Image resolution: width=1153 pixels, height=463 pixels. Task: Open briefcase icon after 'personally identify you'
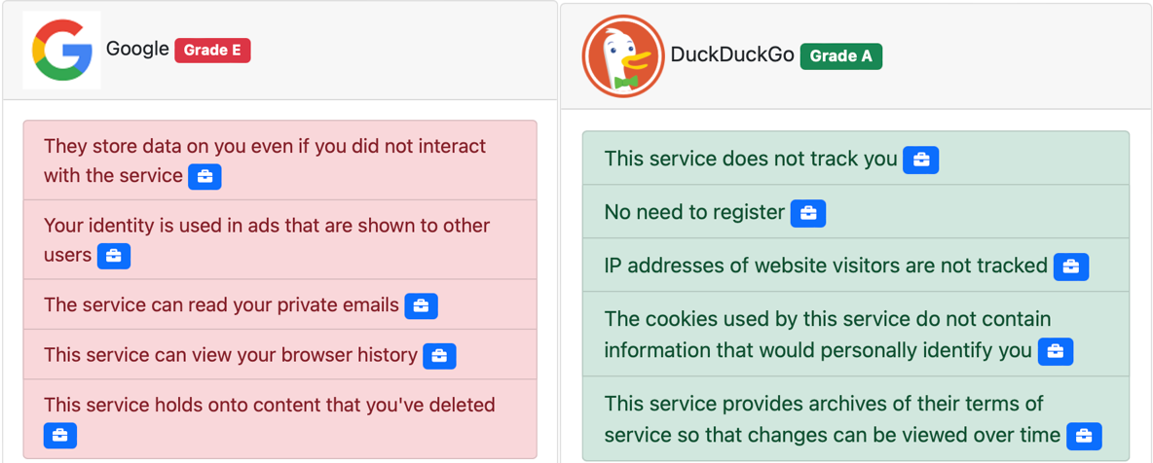(1056, 351)
